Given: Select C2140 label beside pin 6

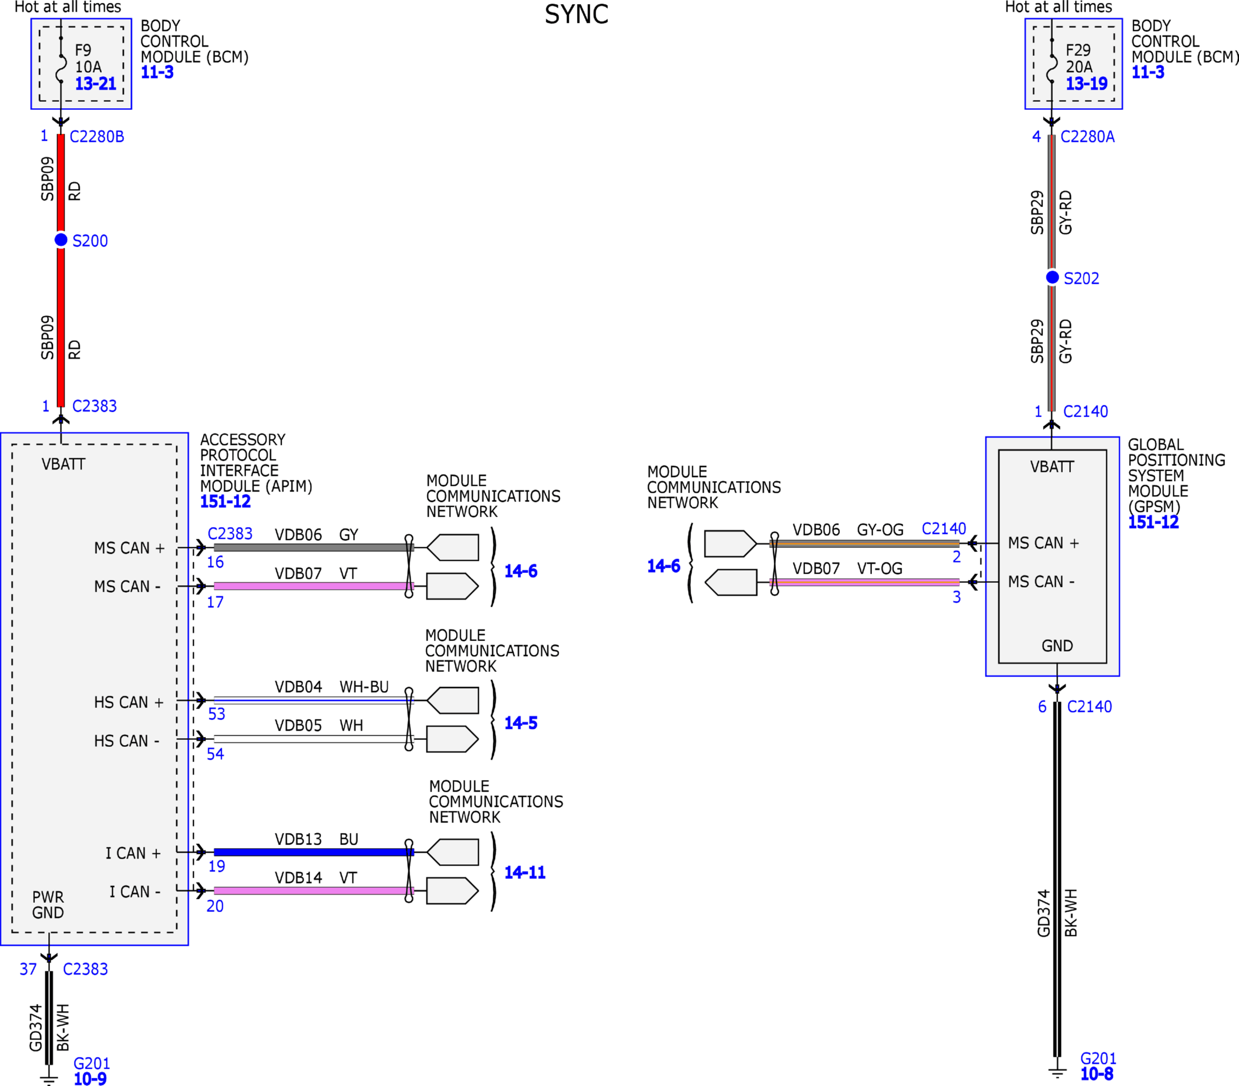Looking at the screenshot, I should click(x=1090, y=707).
